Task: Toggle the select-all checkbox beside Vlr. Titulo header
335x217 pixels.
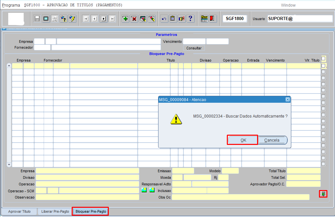Action: (x=323, y=59)
